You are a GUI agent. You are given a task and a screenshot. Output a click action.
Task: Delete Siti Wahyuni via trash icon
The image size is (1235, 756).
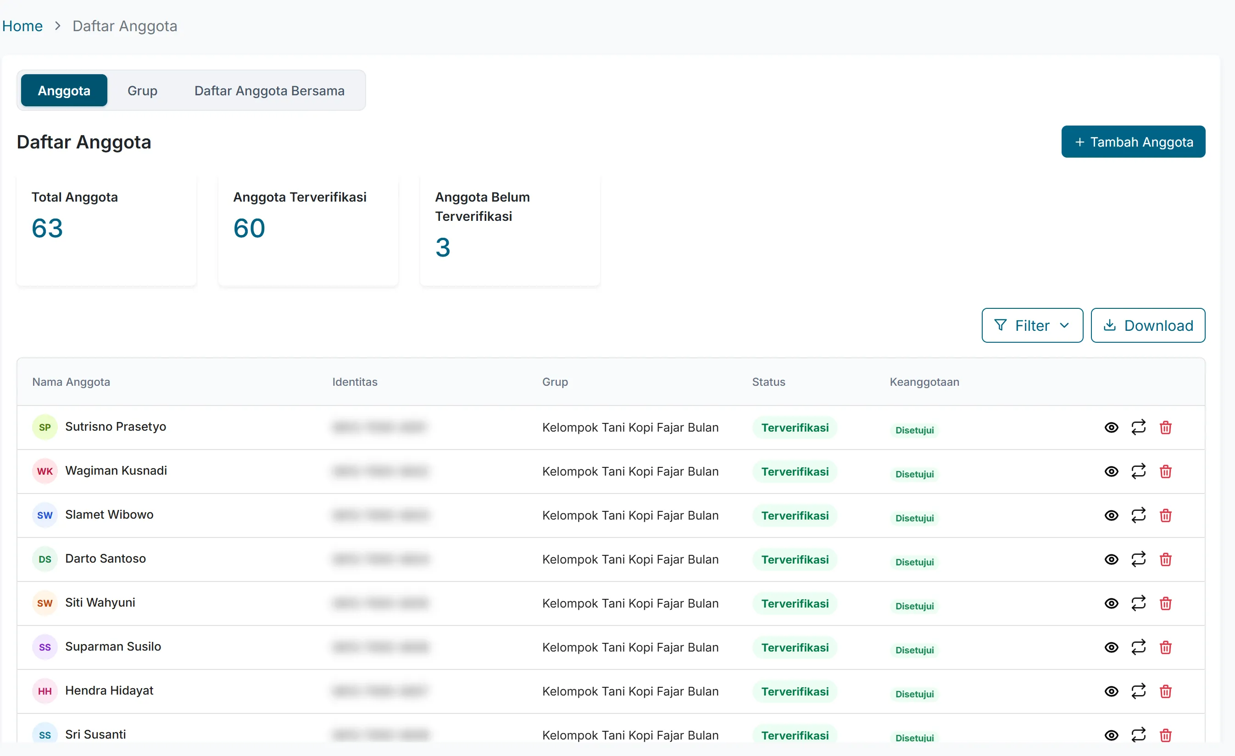click(x=1165, y=604)
